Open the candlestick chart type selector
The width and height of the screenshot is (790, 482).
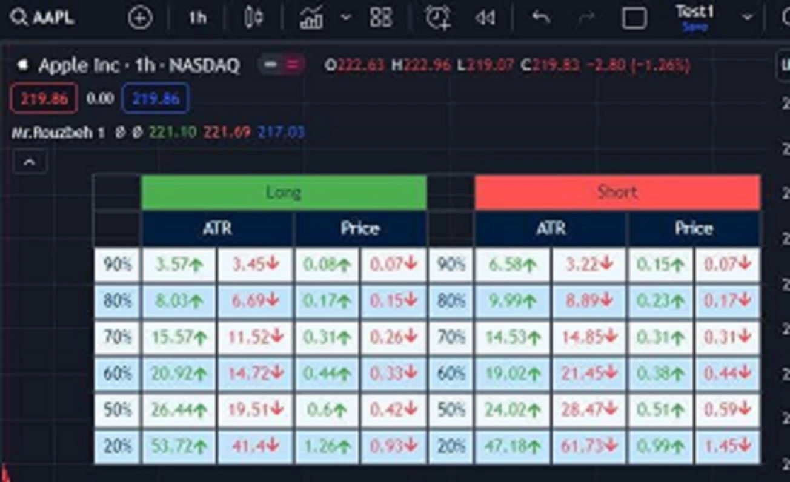pos(253,18)
